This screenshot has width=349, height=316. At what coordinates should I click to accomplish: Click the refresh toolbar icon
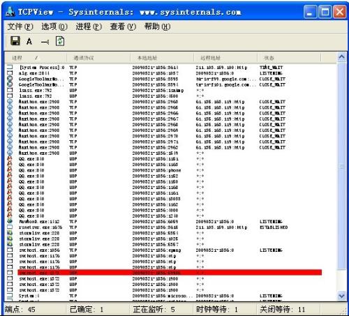pyautogui.click(x=60, y=41)
